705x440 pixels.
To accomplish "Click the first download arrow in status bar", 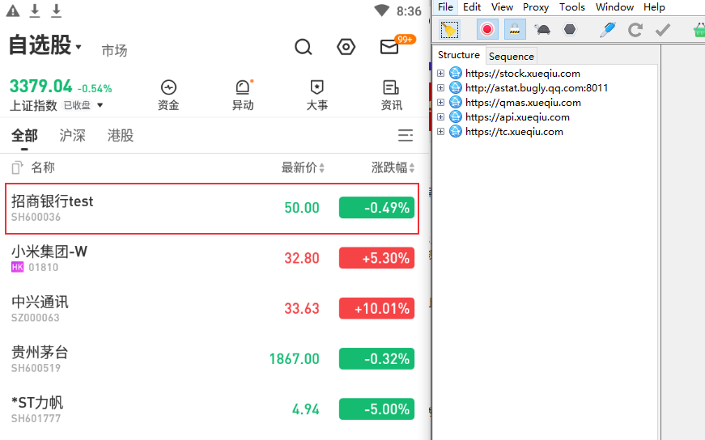I will tap(35, 11).
